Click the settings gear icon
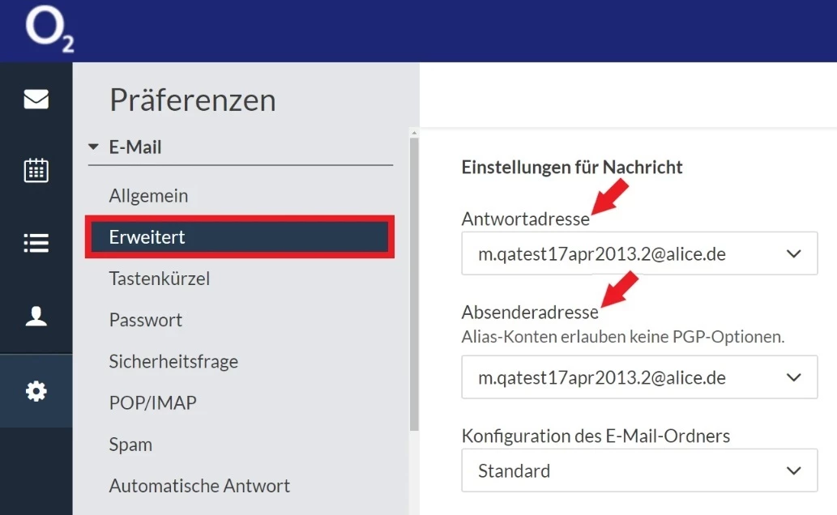837x515 pixels. coord(36,391)
